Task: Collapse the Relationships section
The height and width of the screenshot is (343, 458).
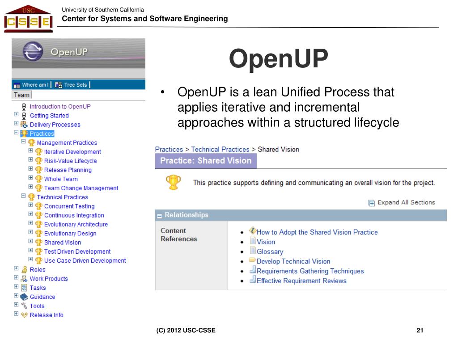Action: [x=159, y=216]
